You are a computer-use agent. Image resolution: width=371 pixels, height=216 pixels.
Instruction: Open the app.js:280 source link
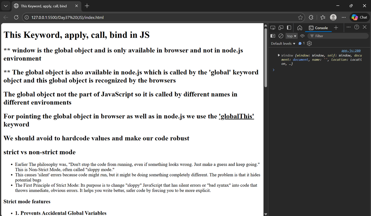tap(351, 50)
